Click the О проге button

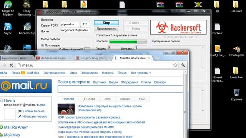[136, 23]
